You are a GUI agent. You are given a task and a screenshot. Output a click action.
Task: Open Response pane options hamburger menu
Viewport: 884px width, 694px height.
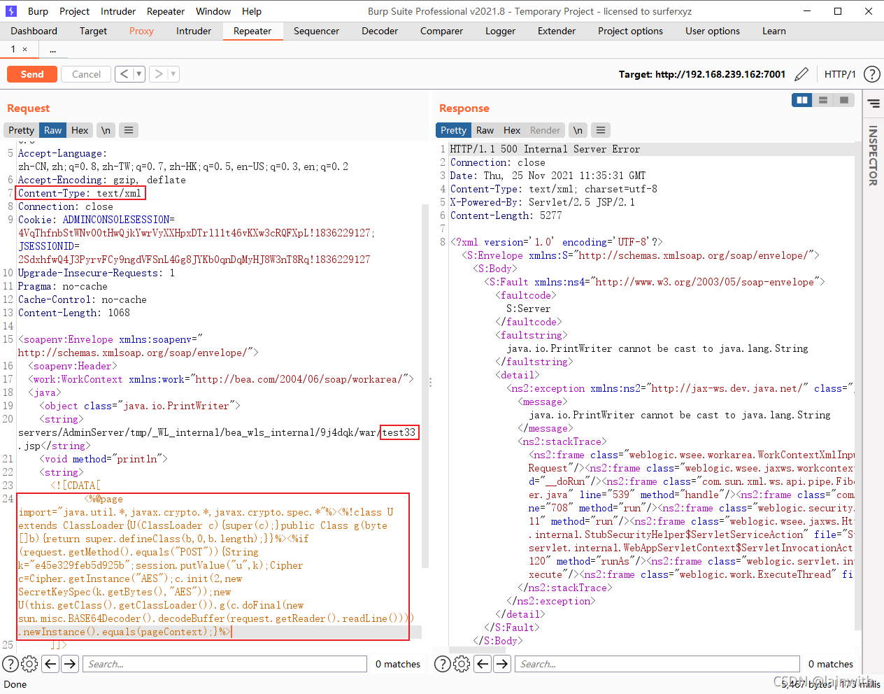click(600, 130)
